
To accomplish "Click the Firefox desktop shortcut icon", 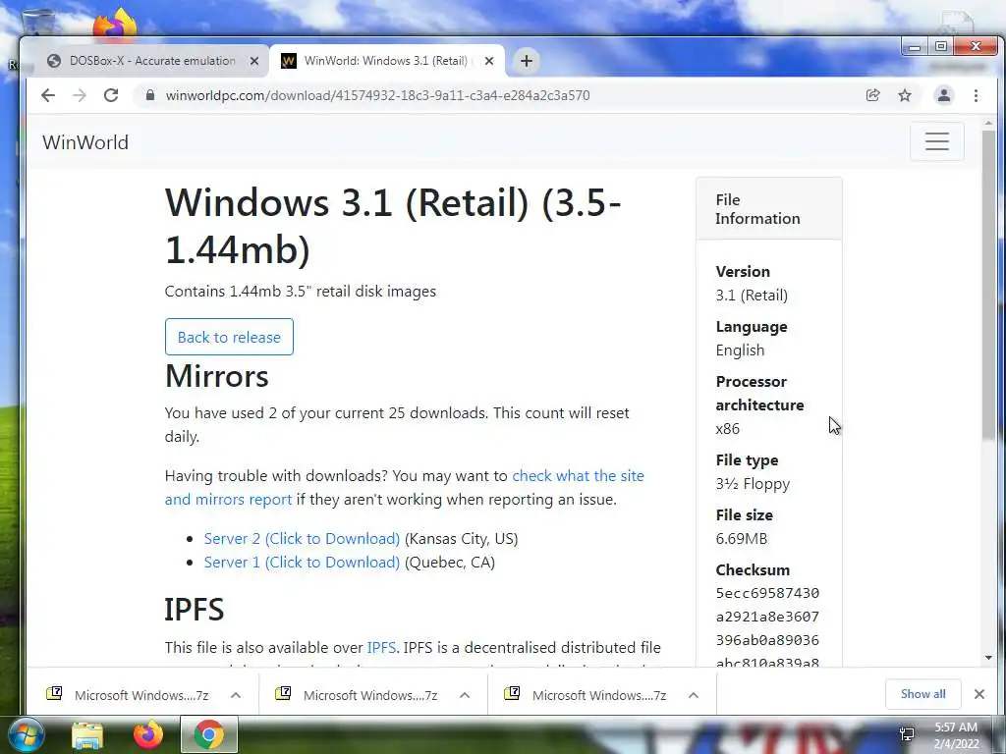I will pyautogui.click(x=115, y=24).
